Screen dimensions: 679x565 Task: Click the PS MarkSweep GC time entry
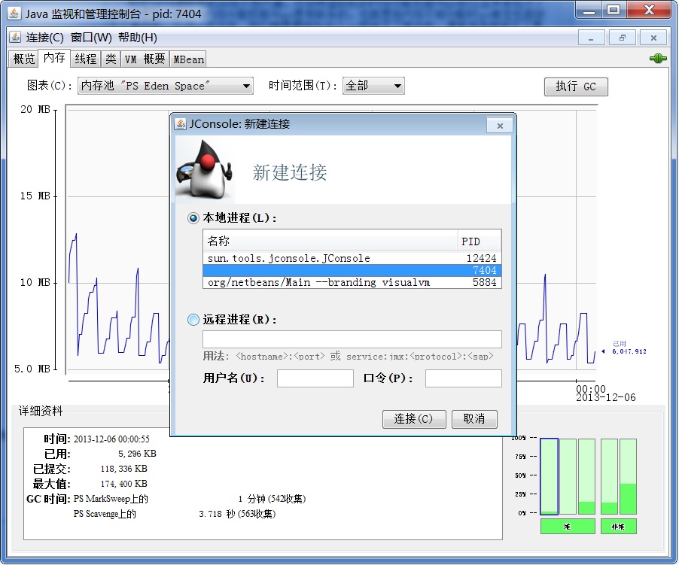[190, 499]
